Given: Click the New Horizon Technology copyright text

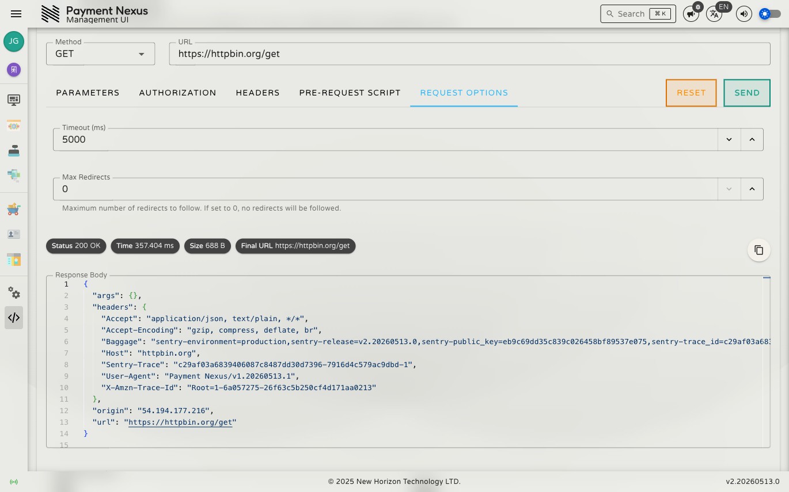Looking at the screenshot, I should tap(394, 482).
